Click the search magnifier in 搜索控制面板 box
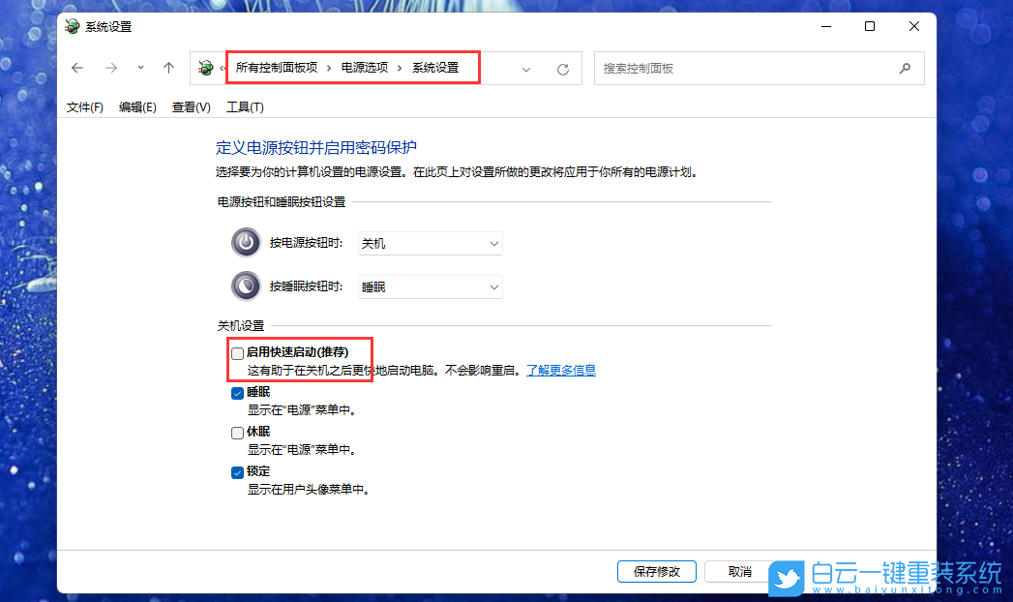Viewport: 1013px width, 602px height. 905,68
